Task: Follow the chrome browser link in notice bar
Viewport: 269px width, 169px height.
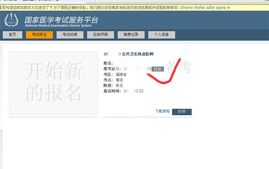Action: 187,7
